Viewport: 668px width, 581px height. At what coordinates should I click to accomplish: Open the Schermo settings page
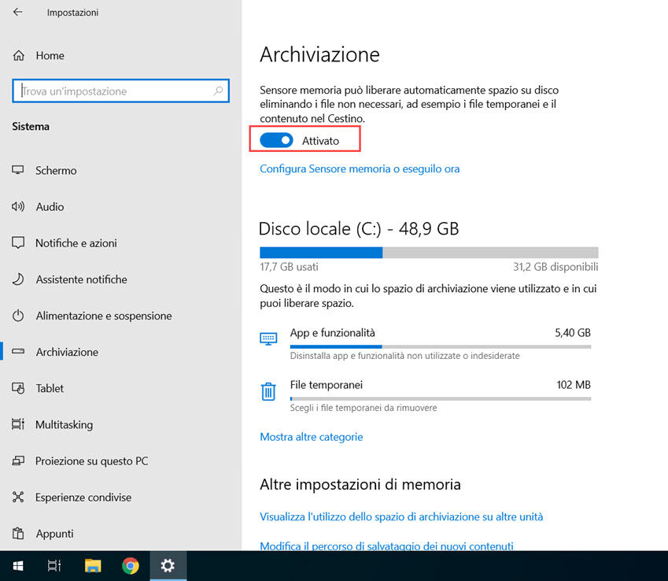tap(56, 170)
